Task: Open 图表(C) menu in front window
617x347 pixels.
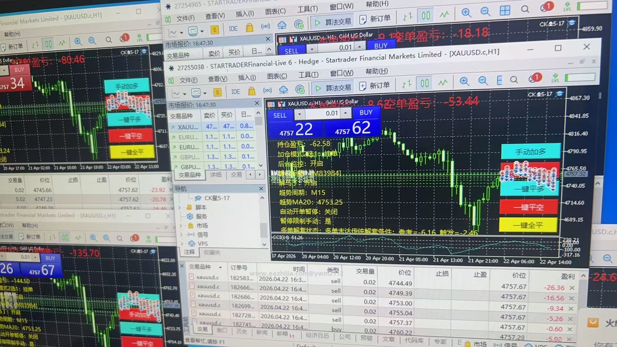Action: coord(277,76)
